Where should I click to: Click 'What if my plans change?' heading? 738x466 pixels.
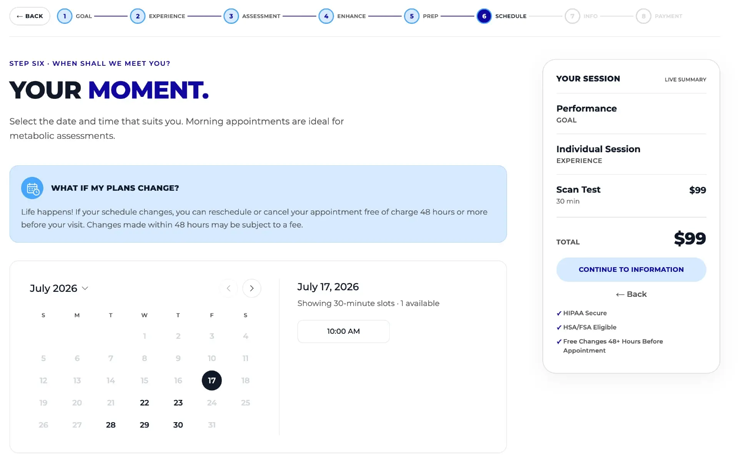pyautogui.click(x=115, y=188)
